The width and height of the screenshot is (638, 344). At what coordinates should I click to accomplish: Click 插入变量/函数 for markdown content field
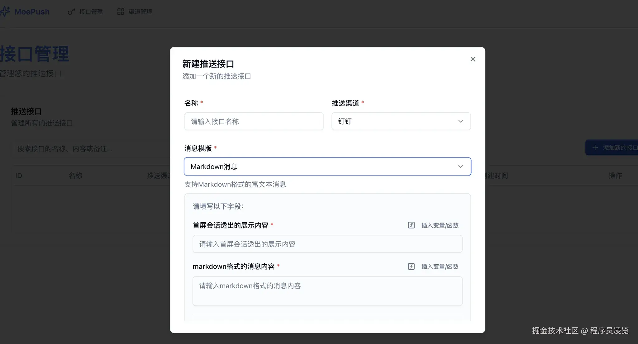pos(440,266)
